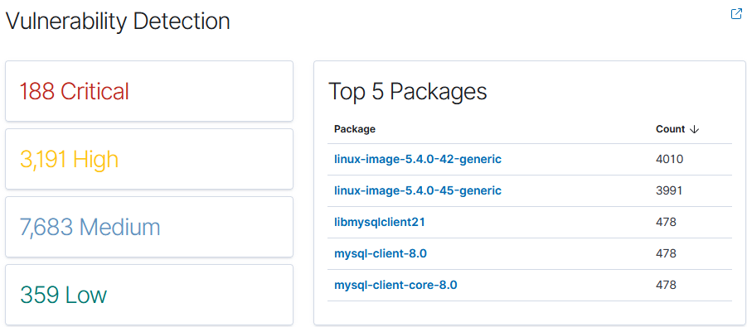The image size is (747, 327).
Task: Click the Vulnerability Detection title
Action: click(118, 22)
